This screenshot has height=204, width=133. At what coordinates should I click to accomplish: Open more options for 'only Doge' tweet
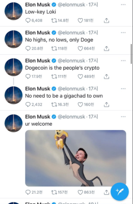point(123,33)
